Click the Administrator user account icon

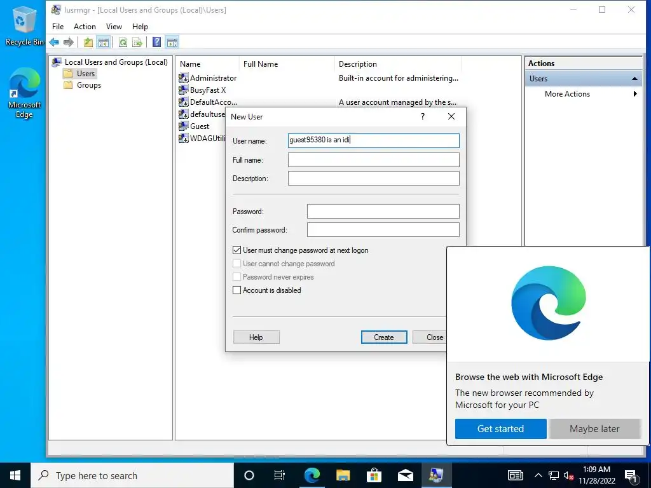point(184,78)
